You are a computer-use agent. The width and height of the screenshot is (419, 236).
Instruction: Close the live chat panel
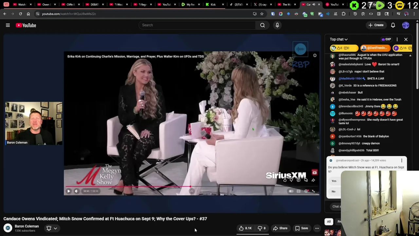[406, 39]
